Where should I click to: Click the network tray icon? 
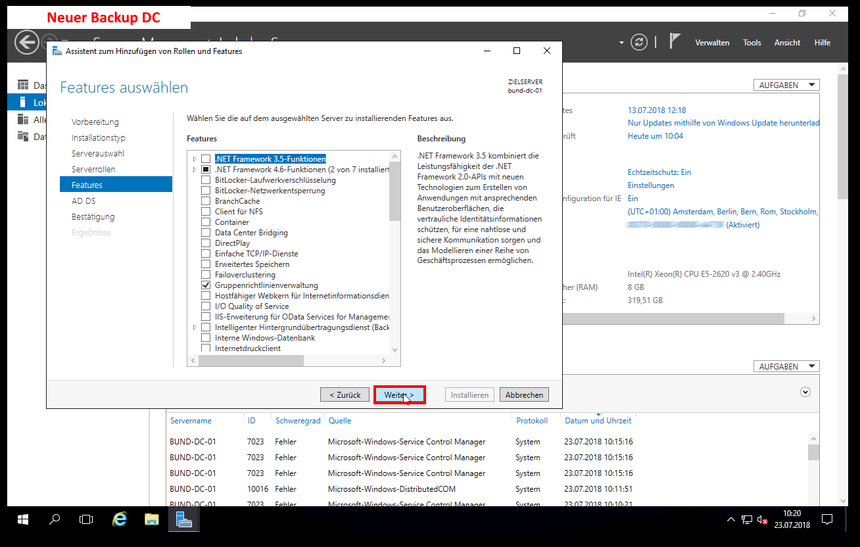pos(747,519)
